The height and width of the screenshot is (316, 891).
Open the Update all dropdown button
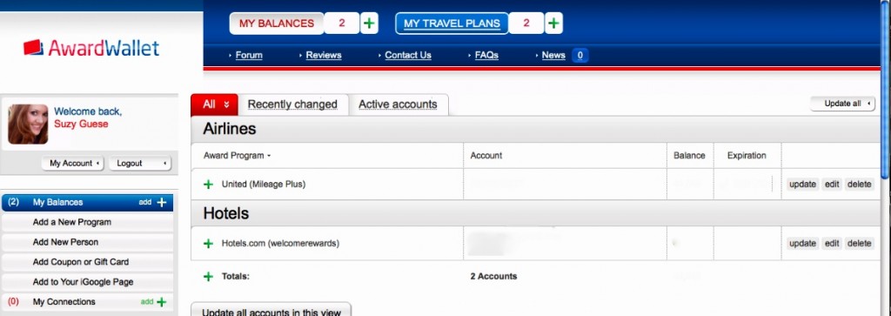pos(842,104)
